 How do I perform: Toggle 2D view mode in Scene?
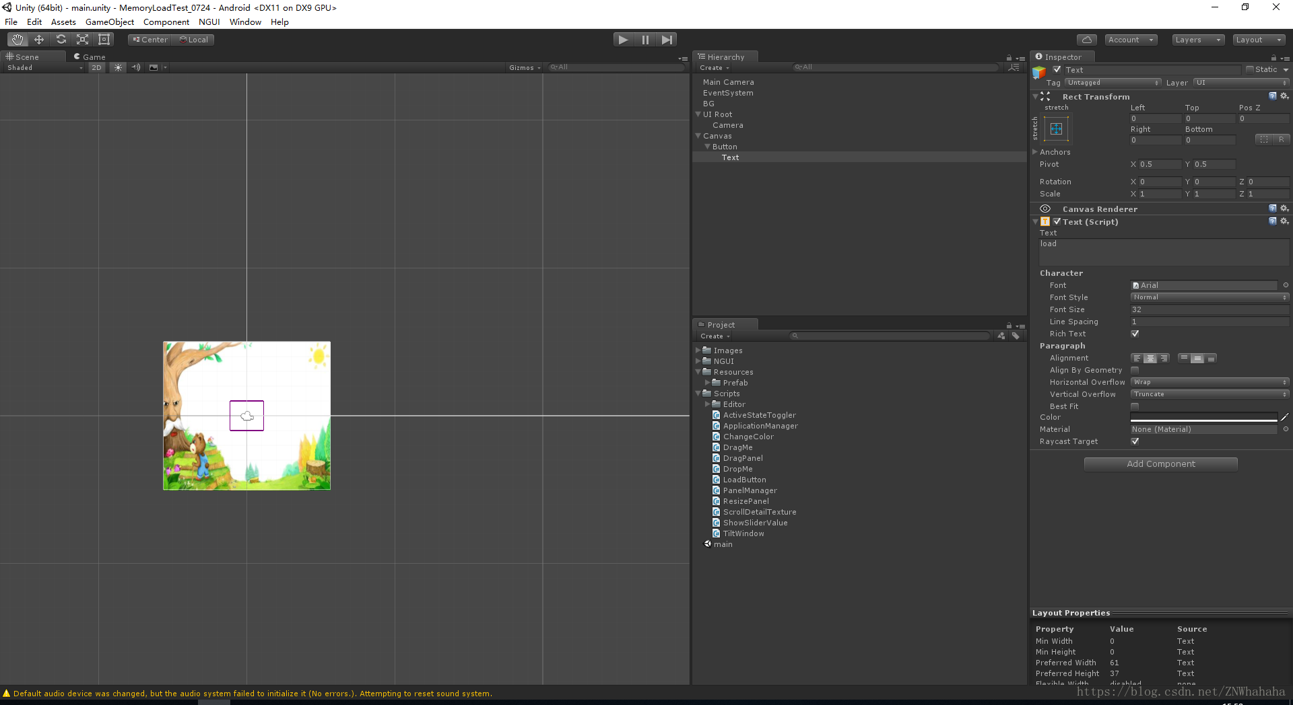[x=96, y=67]
